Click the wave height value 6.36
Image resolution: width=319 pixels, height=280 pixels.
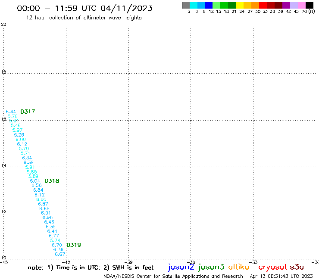pos(58,250)
